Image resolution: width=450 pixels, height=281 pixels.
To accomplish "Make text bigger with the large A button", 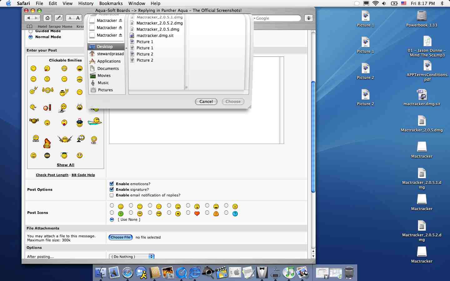I will tap(78, 18).
